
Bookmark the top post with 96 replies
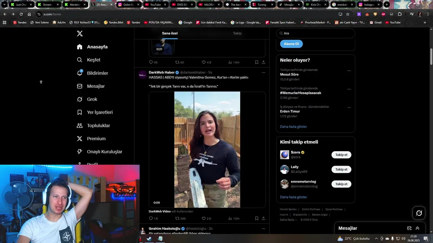pyautogui.click(x=257, y=62)
